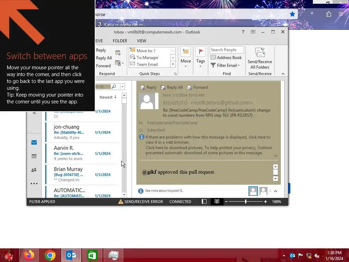Open Manage Quick Steps dialog launcher
Image resolution: width=349 pixels, height=262 pixels.
pos(176,74)
